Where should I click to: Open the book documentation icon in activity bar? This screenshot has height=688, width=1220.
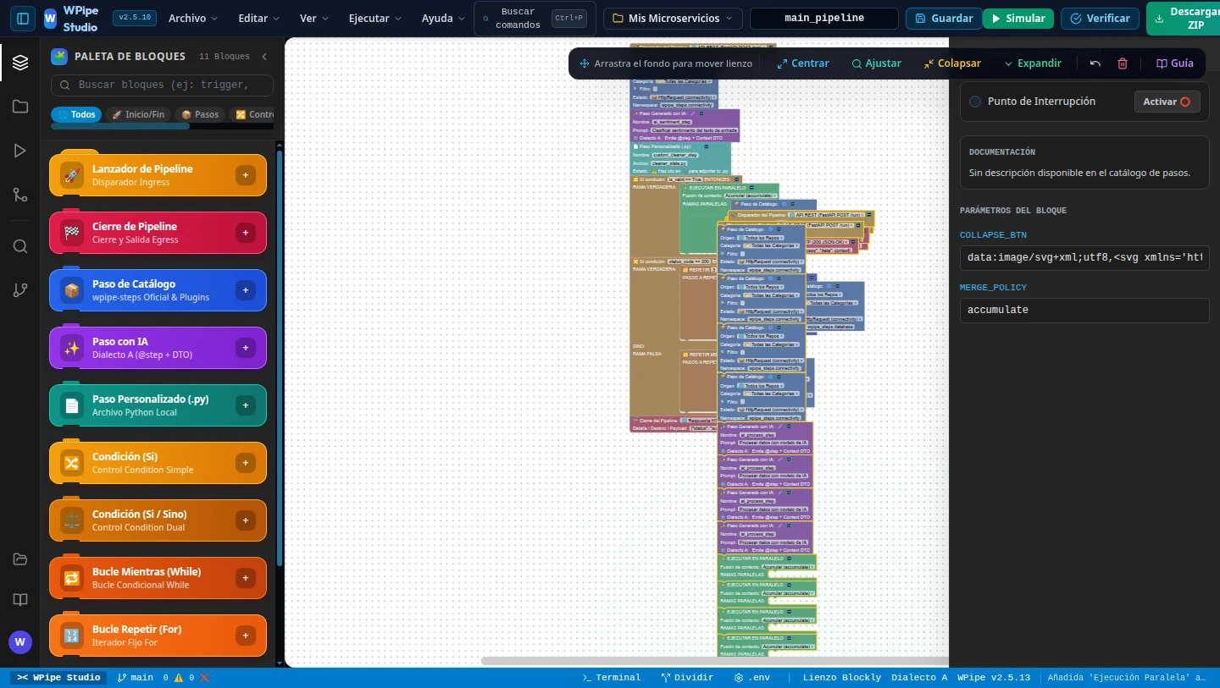(20, 600)
